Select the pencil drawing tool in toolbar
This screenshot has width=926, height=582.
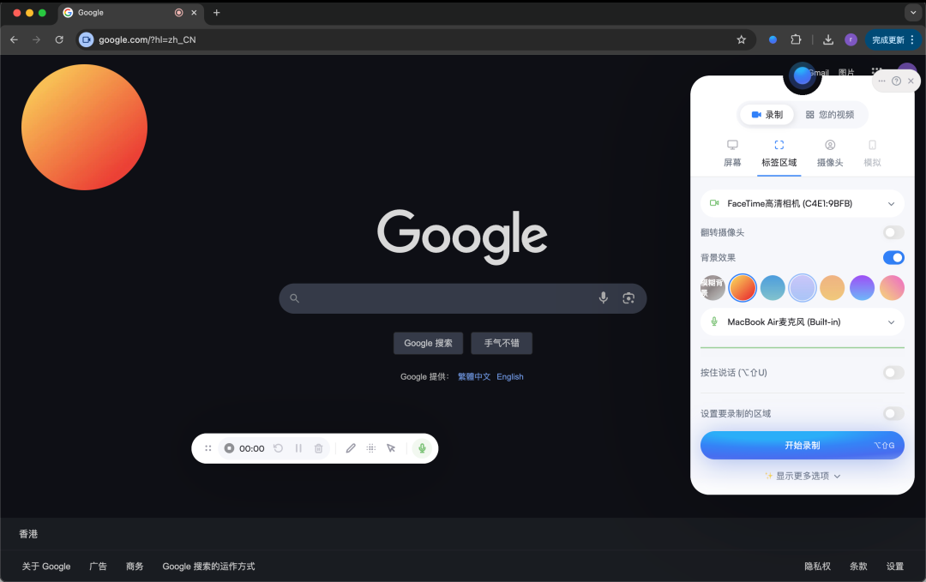[351, 448]
